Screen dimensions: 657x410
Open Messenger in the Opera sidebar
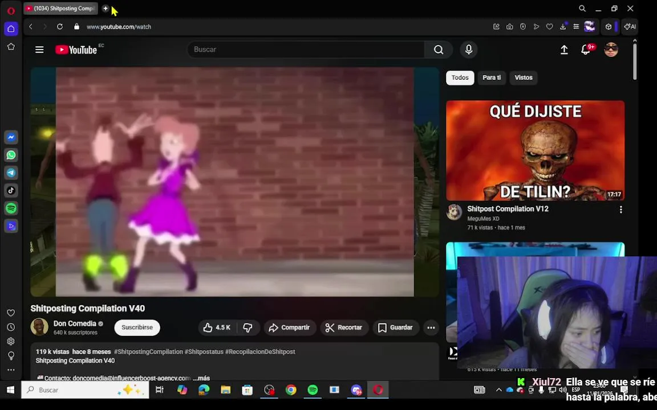click(x=11, y=137)
